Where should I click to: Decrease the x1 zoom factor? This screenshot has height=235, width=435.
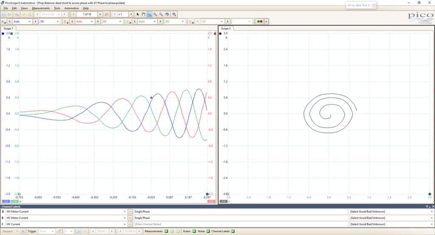tap(115, 14)
